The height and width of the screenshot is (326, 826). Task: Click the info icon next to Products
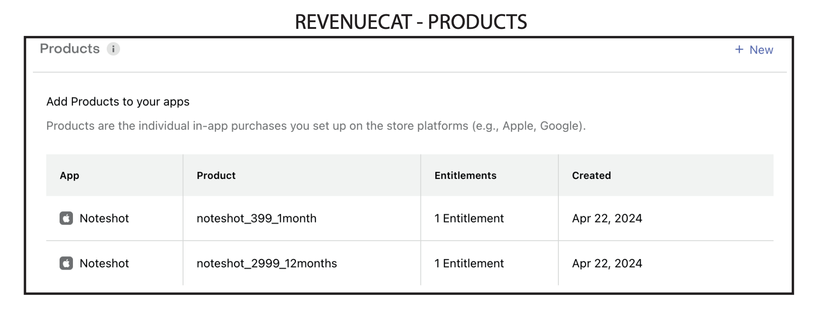tap(113, 49)
